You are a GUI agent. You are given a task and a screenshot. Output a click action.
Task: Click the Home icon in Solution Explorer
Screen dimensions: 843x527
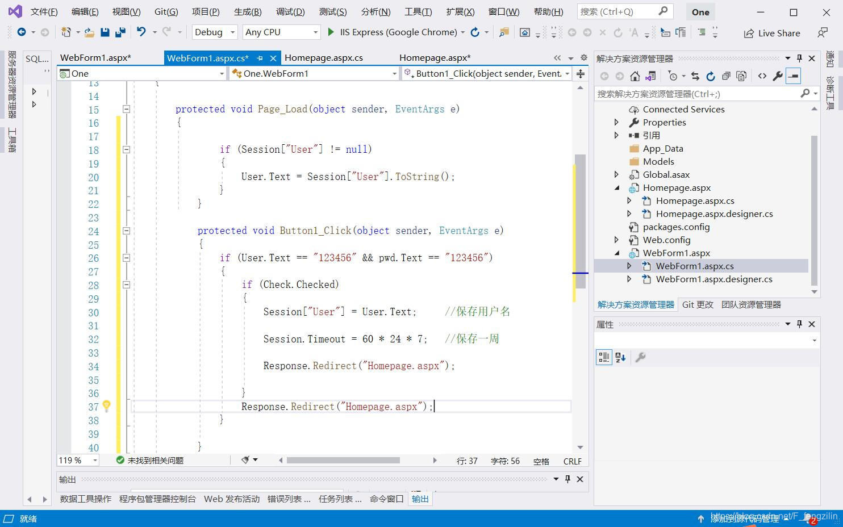click(x=635, y=76)
